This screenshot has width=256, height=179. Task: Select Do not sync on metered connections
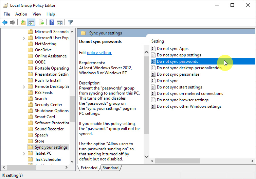coord(190,94)
